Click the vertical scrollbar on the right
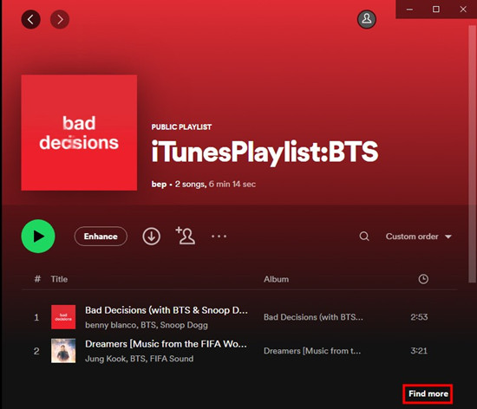477x409 pixels. [x=472, y=153]
